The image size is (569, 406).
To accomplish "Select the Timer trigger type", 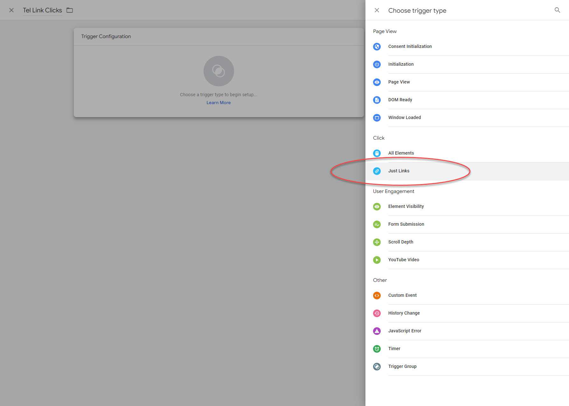I will pos(394,349).
